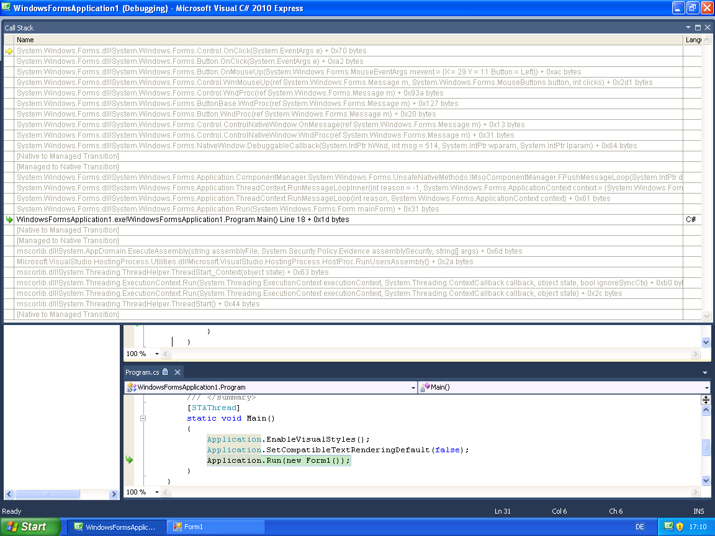Click the Application.EnableVisualStyles() code line
The image size is (715, 536).
288,439
